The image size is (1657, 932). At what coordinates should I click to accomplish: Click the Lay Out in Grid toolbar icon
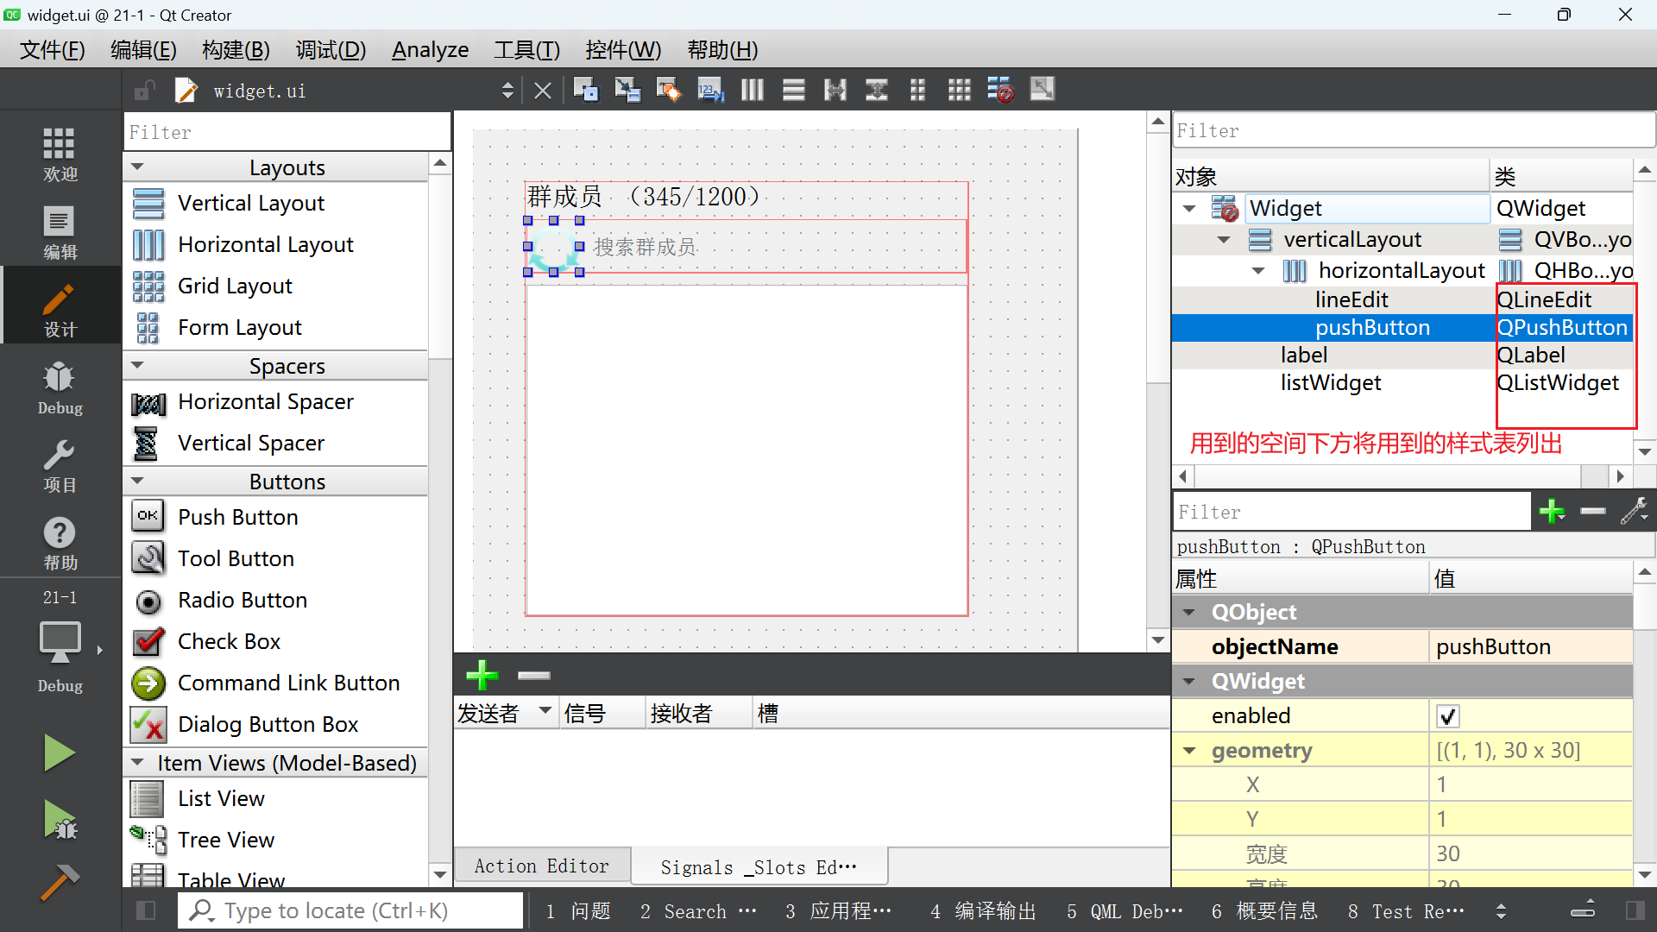[959, 90]
